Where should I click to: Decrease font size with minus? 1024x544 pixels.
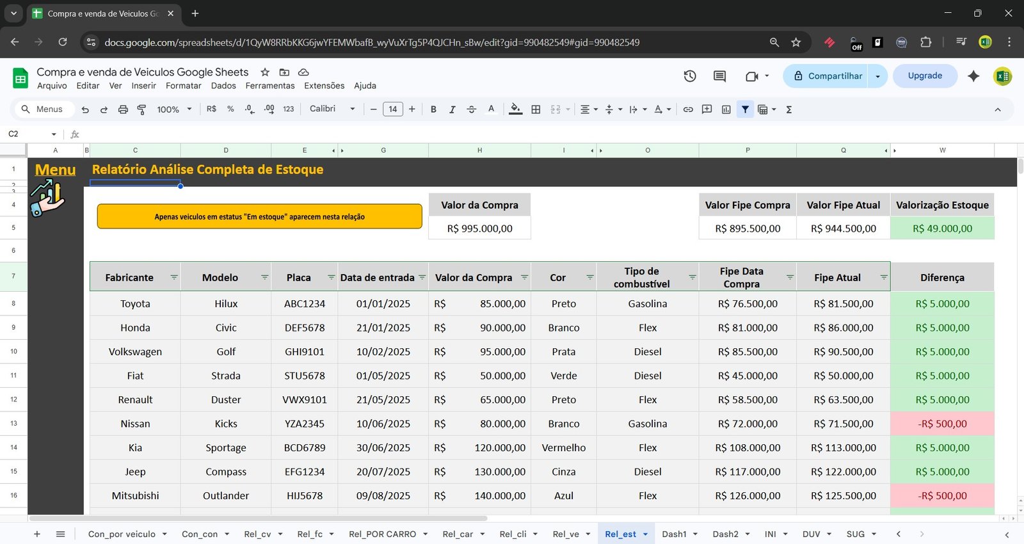pos(373,109)
